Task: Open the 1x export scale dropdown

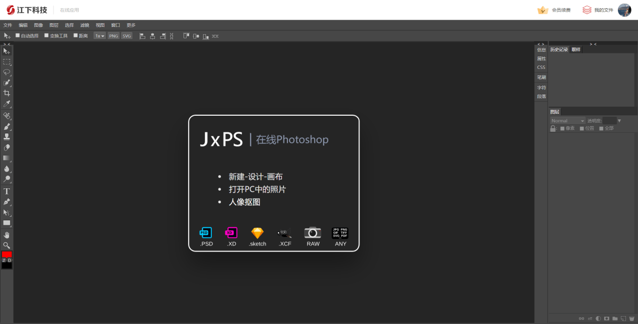Action: (100, 36)
